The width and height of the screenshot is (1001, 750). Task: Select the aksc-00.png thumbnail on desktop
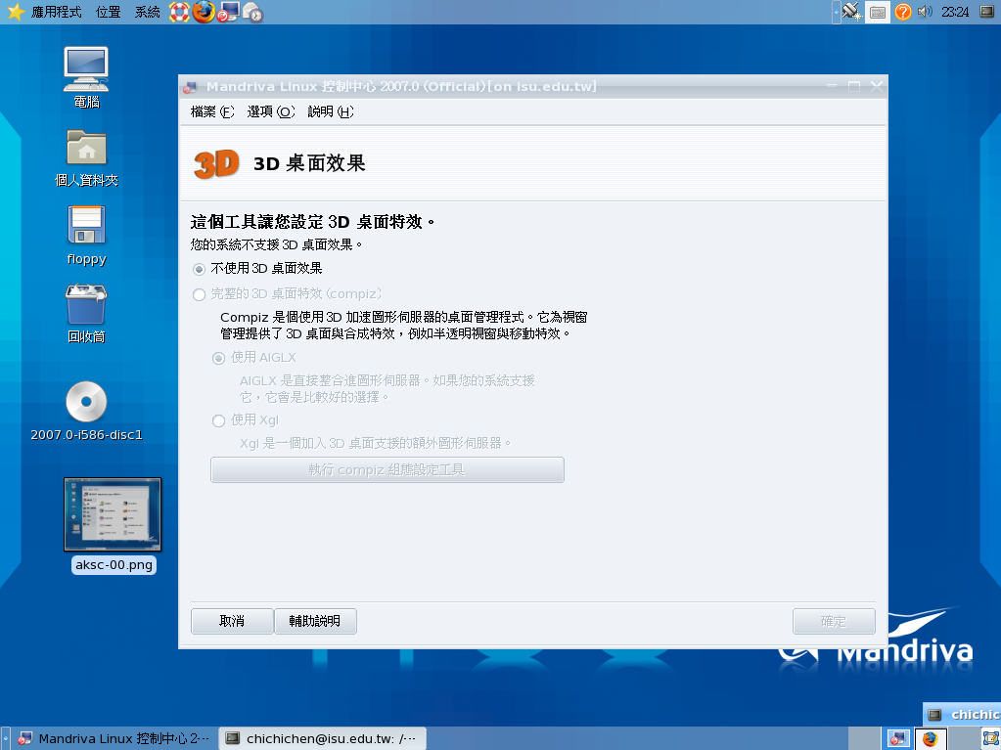[x=113, y=514]
